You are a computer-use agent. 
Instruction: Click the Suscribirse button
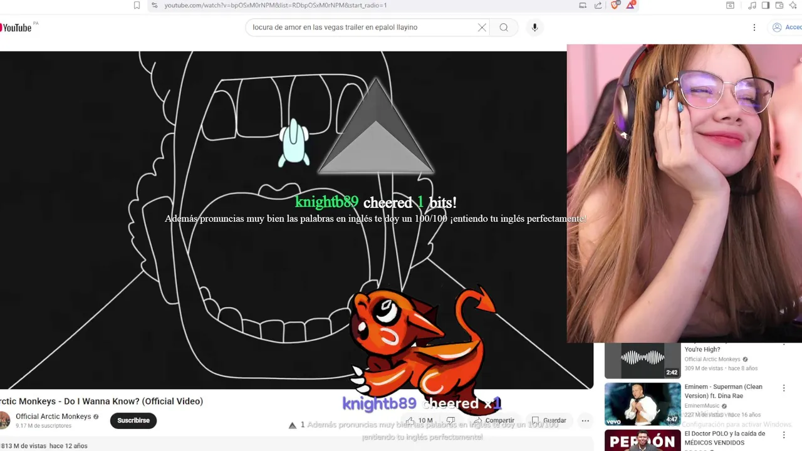point(133,420)
